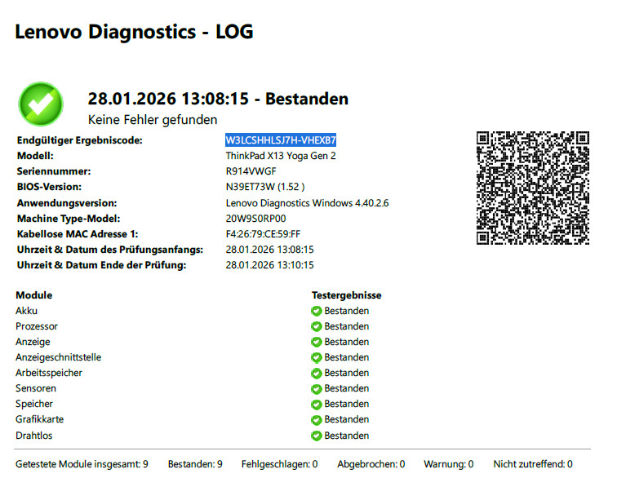Viewport: 626px width, 478px height.
Task: Click the large green passed checkmark icon
Action: click(41, 104)
